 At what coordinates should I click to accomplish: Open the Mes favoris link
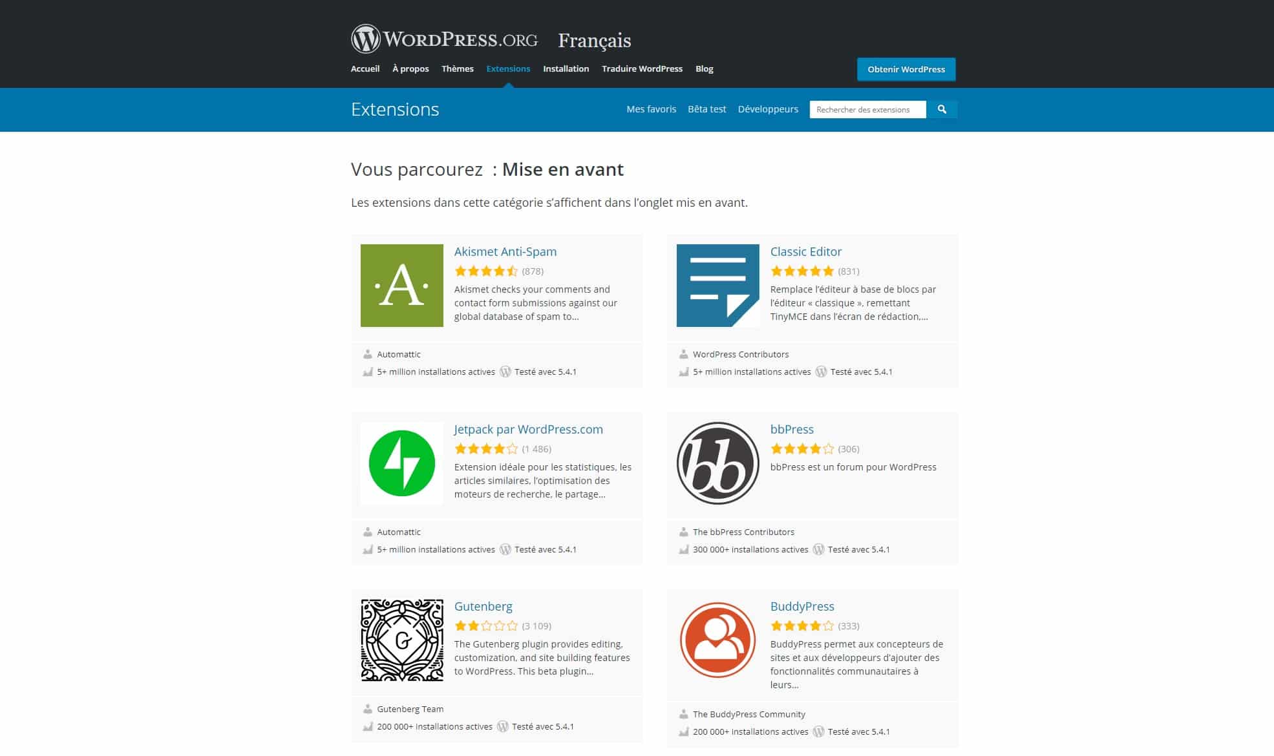pyautogui.click(x=651, y=109)
